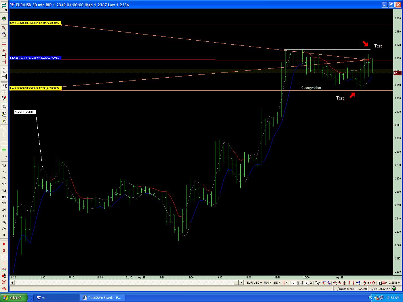Viewport: 403px width, 302px height.
Task: Switch to the 4H timeframe
Action: click(x=4, y=216)
